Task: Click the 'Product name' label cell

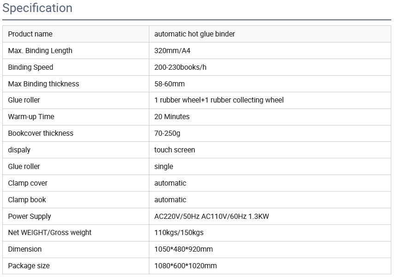Action: point(30,34)
